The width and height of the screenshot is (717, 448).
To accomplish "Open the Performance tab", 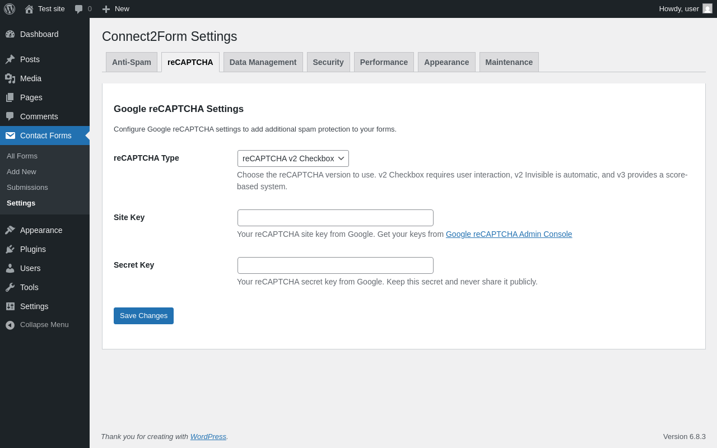I will (384, 62).
